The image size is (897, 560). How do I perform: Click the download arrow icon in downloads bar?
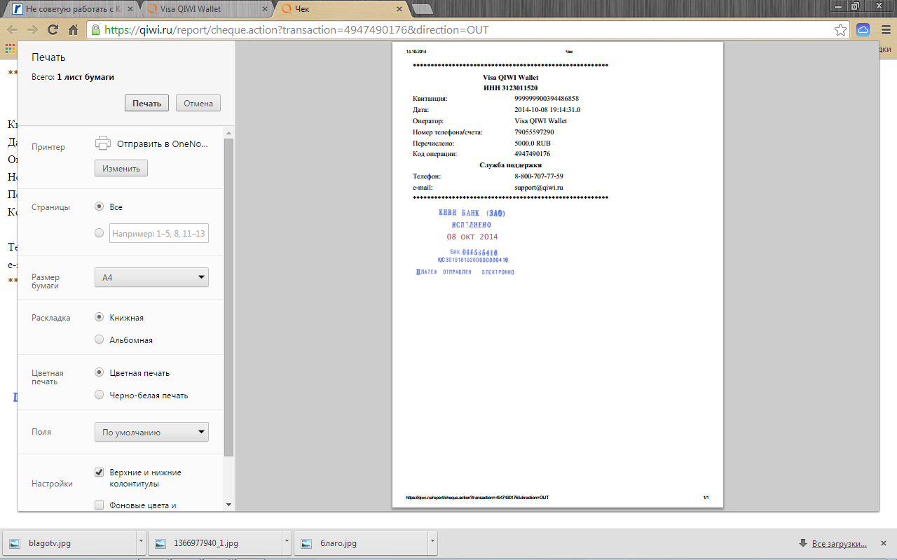802,543
